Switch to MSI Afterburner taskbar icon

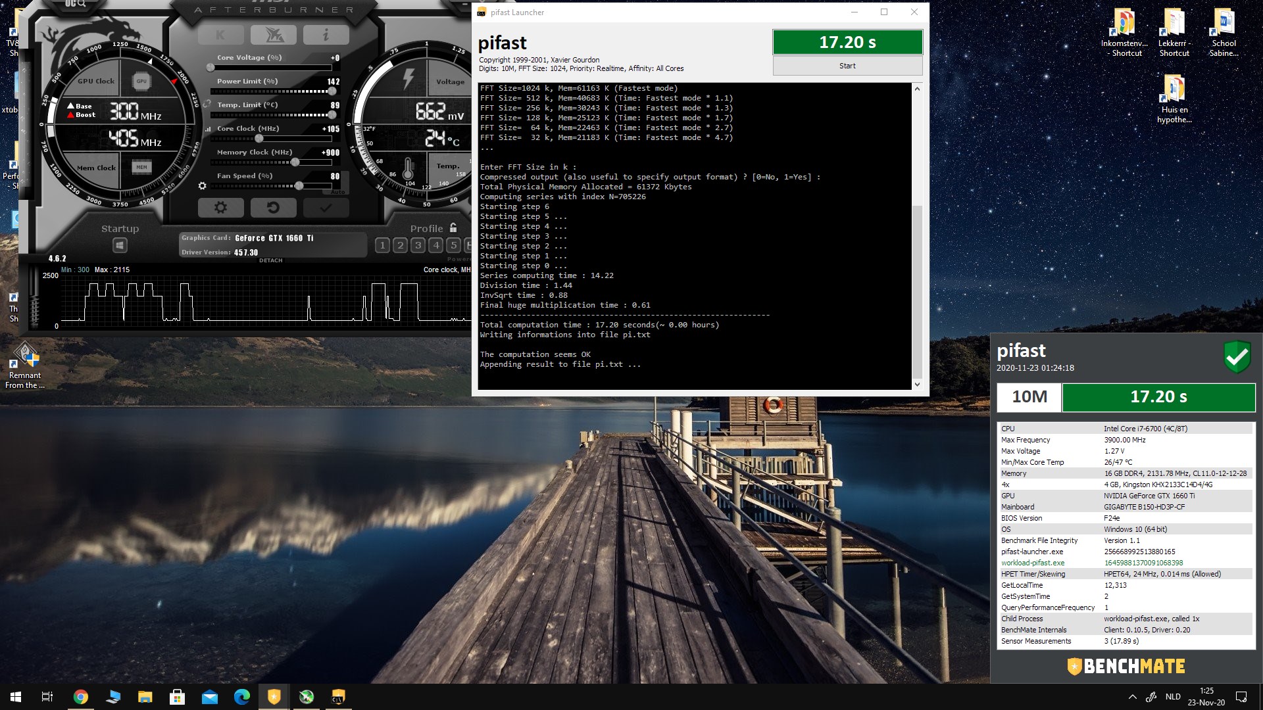click(307, 697)
